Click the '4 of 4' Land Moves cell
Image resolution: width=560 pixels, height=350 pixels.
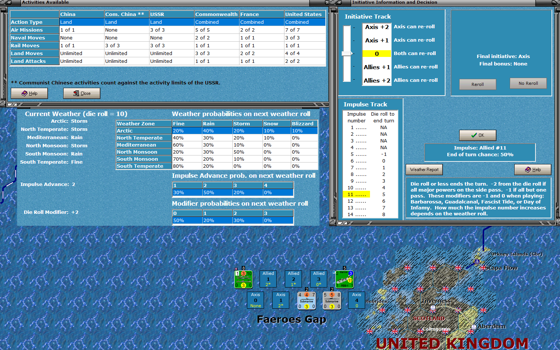[x=305, y=54]
